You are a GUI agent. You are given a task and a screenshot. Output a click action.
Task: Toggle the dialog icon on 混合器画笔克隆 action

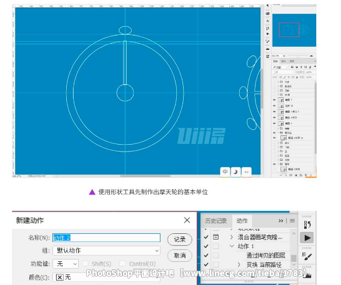(x=215, y=237)
